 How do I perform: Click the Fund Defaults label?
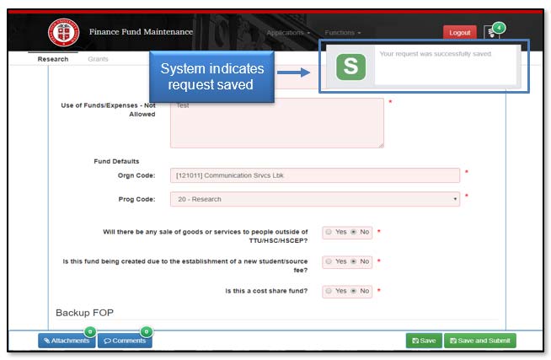coord(116,161)
